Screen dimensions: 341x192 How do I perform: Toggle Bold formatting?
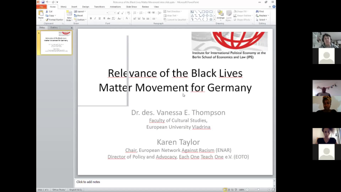click(x=91, y=18)
